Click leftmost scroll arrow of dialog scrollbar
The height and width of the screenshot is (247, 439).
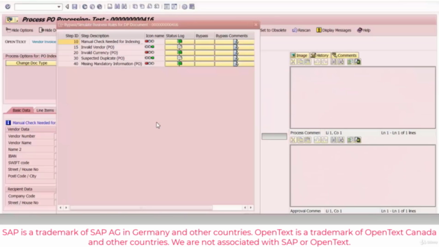click(60, 207)
